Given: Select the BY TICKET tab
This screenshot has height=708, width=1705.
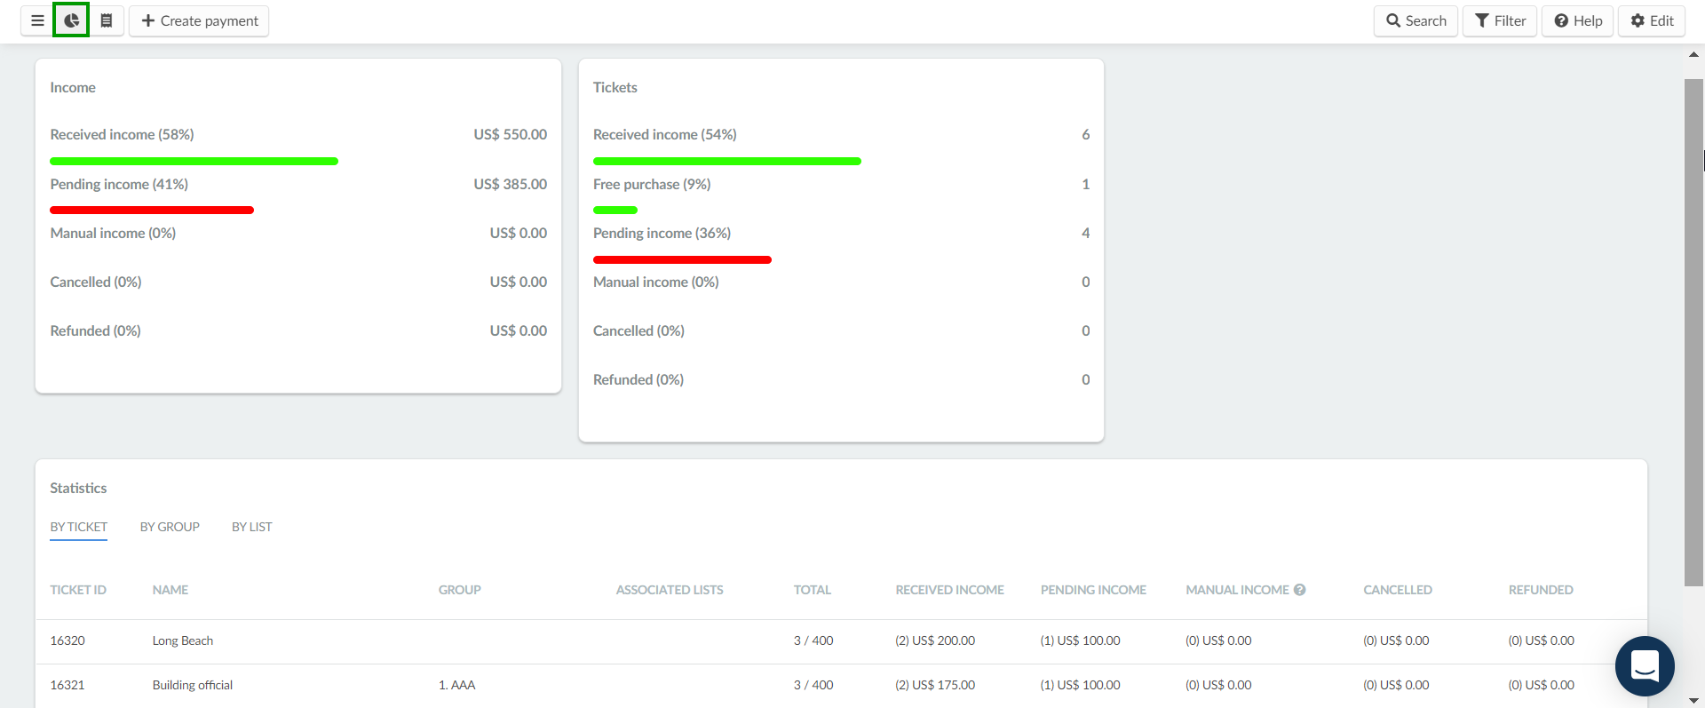Looking at the screenshot, I should (x=78, y=527).
